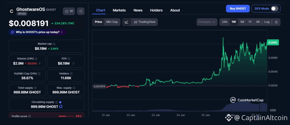Click the GhostwareOS coin logo
Screen dimensions: 290x125
12,11
